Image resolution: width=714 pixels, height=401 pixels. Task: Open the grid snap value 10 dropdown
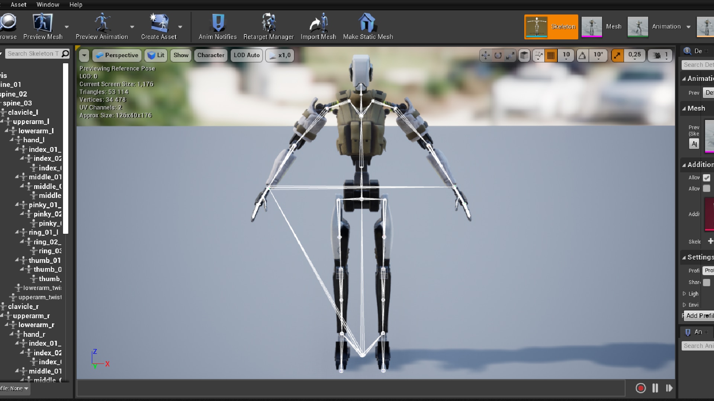(x=566, y=56)
